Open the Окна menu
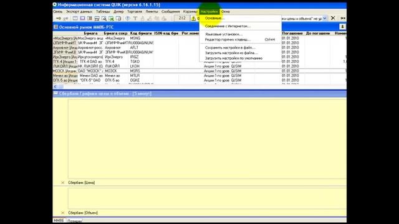 click(x=226, y=12)
